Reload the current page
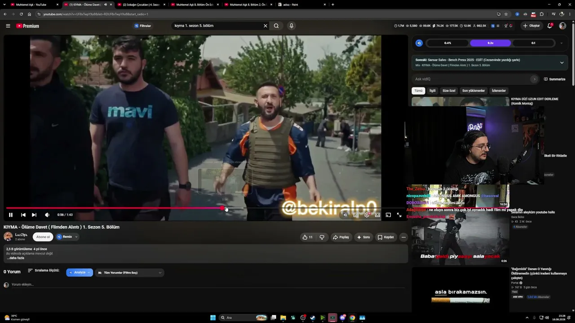This screenshot has height=323, width=575. pyautogui.click(x=21, y=14)
